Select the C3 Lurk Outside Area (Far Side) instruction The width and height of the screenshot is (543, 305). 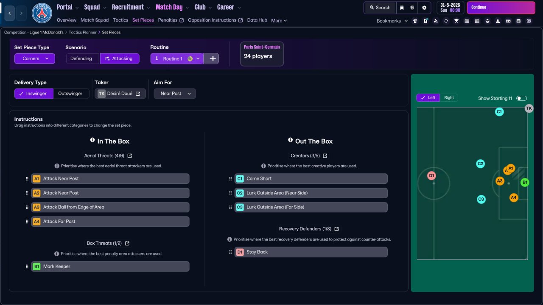311,207
